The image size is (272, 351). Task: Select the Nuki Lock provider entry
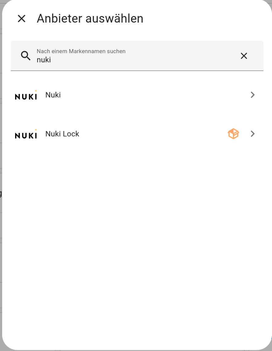(x=137, y=134)
